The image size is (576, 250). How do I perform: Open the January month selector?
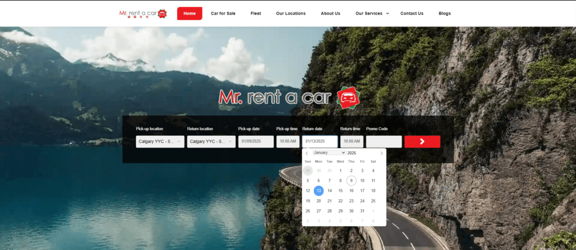point(329,153)
